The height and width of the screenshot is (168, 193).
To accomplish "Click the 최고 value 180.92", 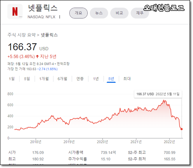I will [38, 159].
